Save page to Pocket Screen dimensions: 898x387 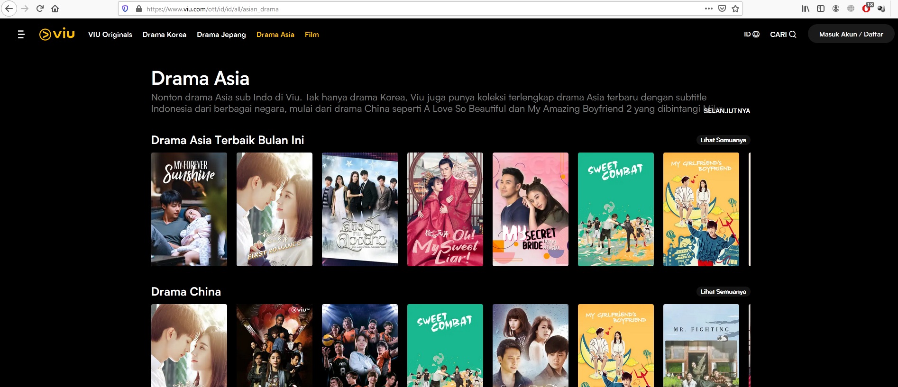[x=722, y=9]
